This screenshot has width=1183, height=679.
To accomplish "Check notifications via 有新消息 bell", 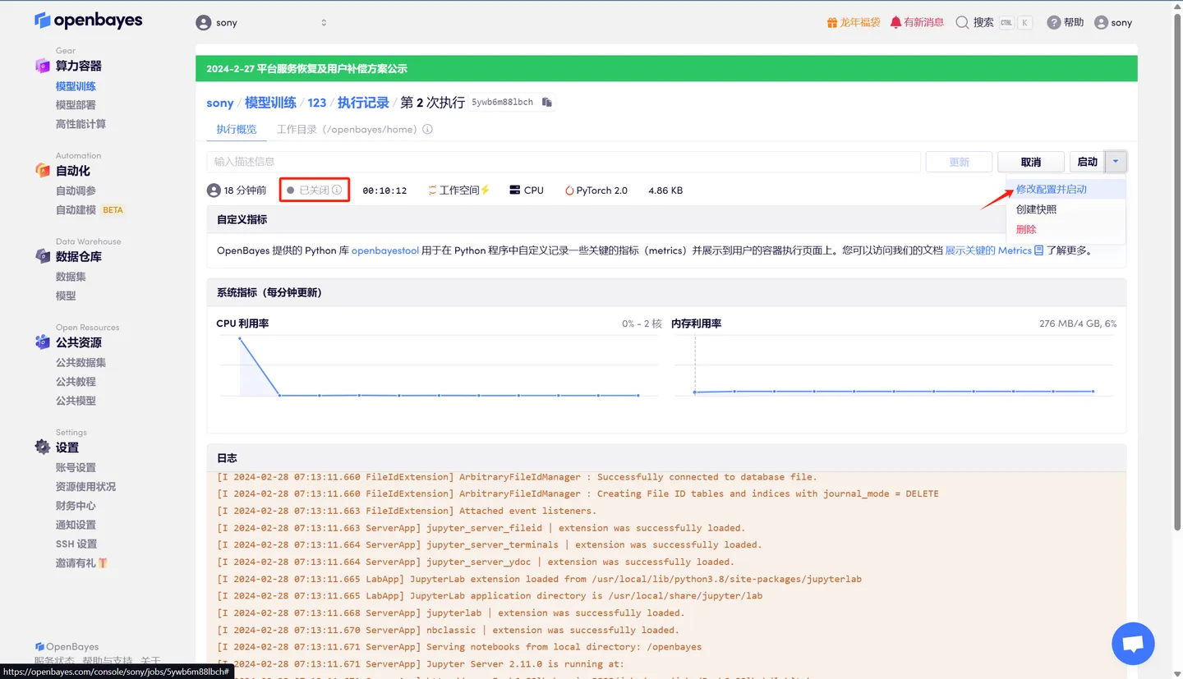I will coord(917,22).
